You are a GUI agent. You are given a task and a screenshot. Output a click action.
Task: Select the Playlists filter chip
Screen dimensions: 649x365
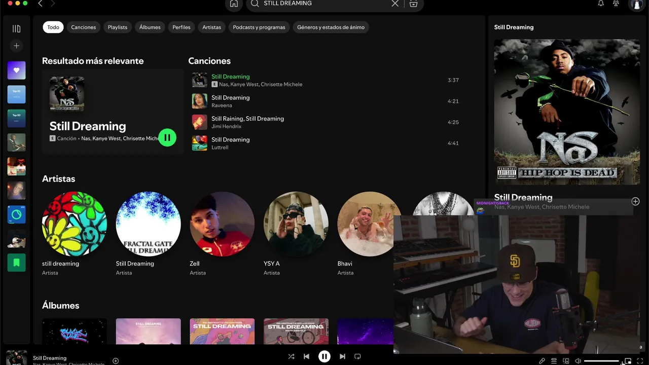pyautogui.click(x=118, y=27)
